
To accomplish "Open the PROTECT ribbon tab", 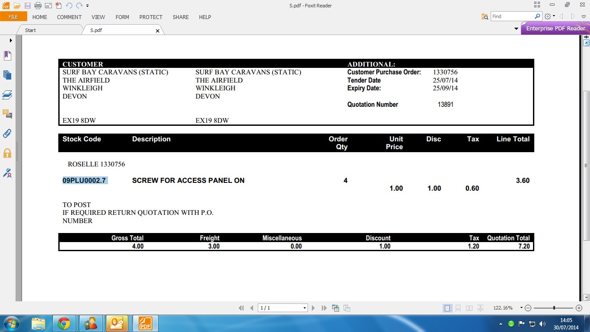I will pyautogui.click(x=151, y=17).
